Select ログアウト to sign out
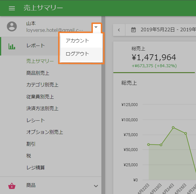The height and width of the screenshot is (194, 196). tap(77, 54)
